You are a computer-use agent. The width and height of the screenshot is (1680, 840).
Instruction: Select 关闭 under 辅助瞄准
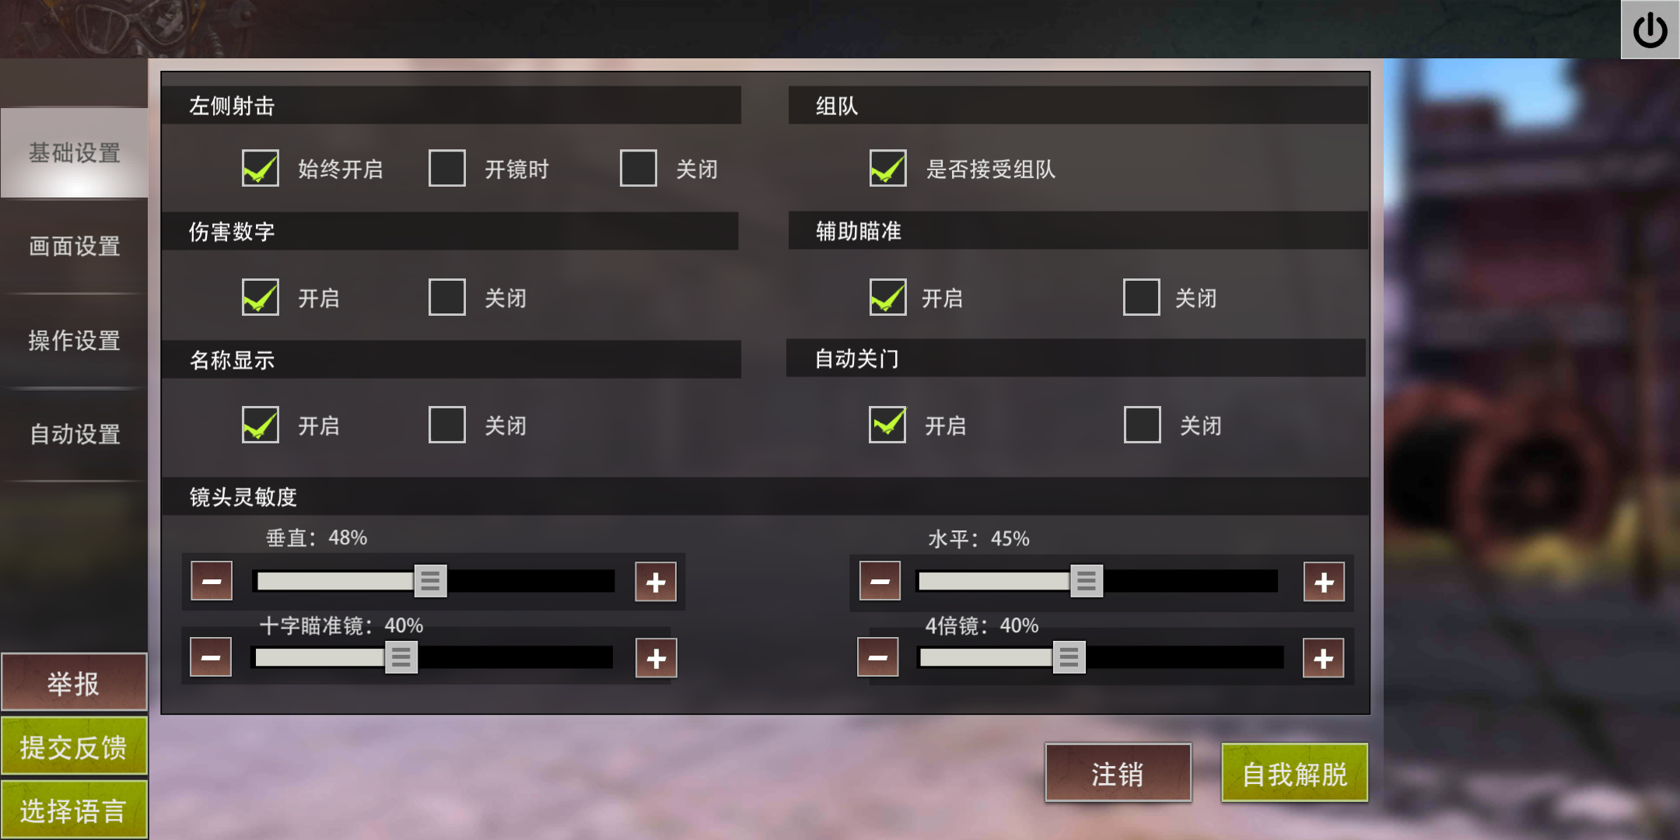click(1142, 297)
